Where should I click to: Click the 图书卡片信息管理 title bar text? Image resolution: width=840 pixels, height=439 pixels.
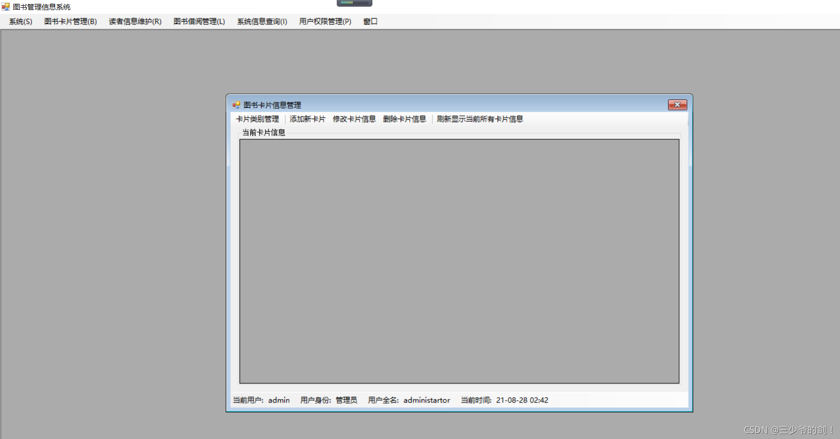(x=272, y=105)
